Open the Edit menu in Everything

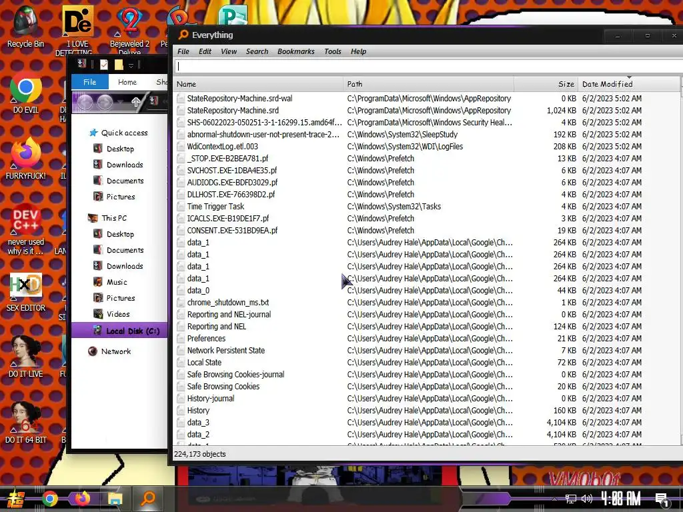click(x=205, y=51)
